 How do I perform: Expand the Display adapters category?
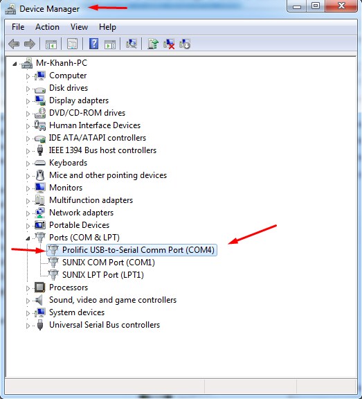click(x=28, y=101)
